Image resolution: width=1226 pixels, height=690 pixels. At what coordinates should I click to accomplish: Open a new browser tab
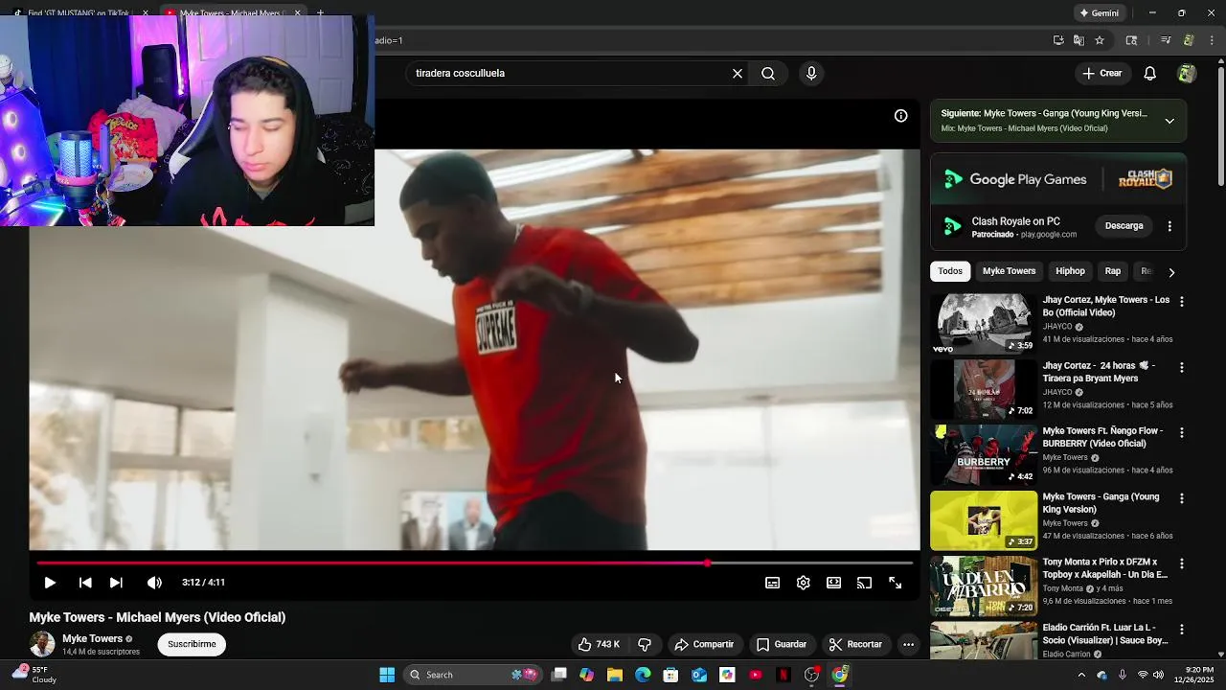click(320, 12)
